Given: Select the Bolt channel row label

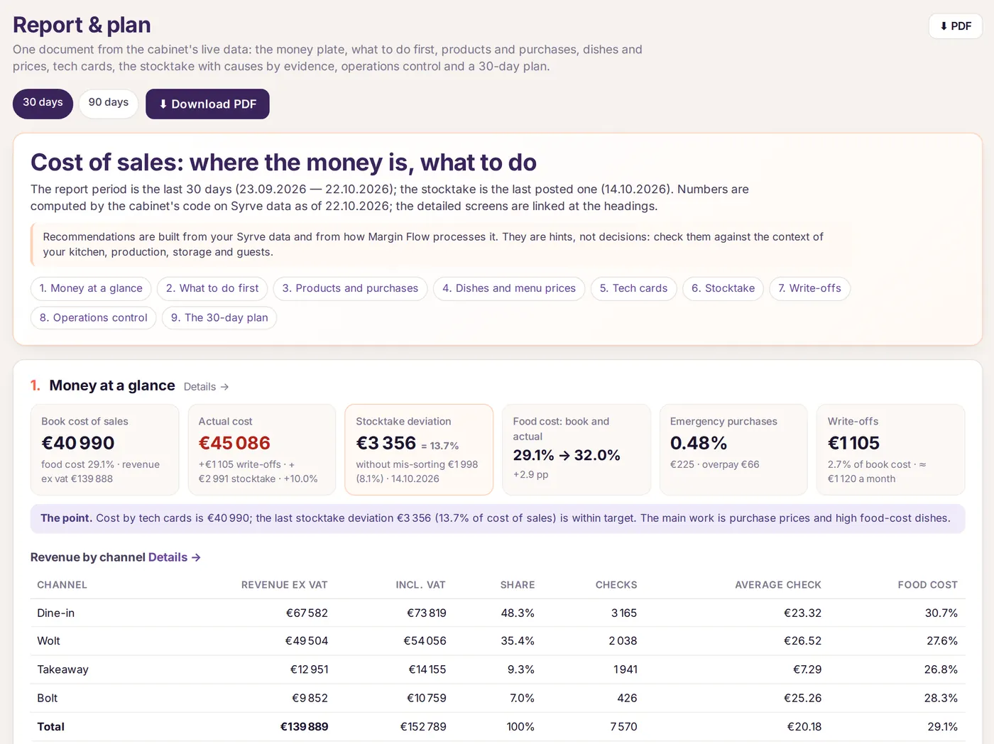Looking at the screenshot, I should (47, 698).
